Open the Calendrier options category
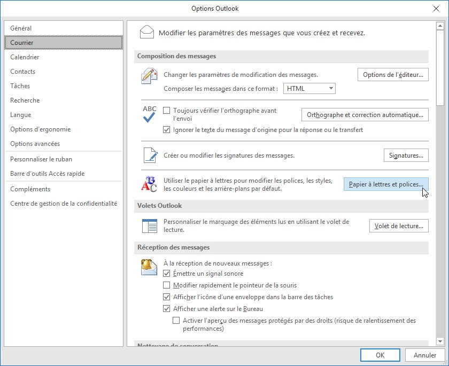The height and width of the screenshot is (366, 449). (x=64, y=57)
